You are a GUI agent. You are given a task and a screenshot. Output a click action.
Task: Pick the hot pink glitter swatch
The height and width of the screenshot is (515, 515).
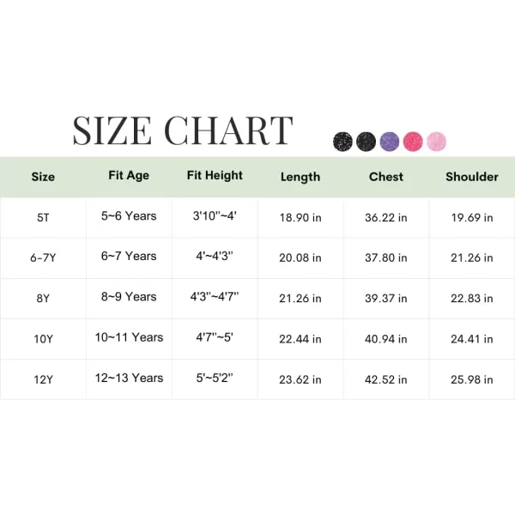pyautogui.click(x=413, y=142)
